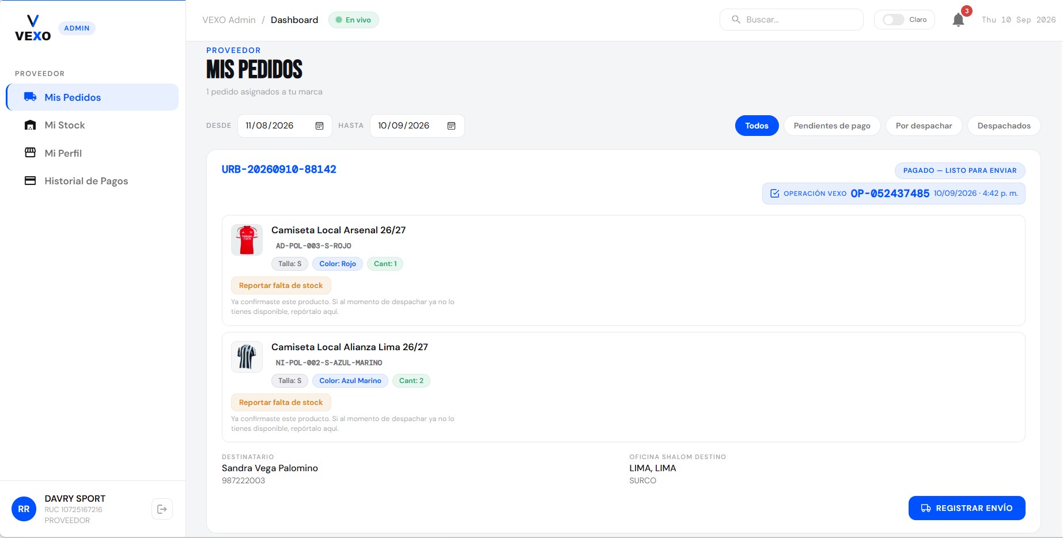Click the truck icon on Registrar Envío

[926, 508]
